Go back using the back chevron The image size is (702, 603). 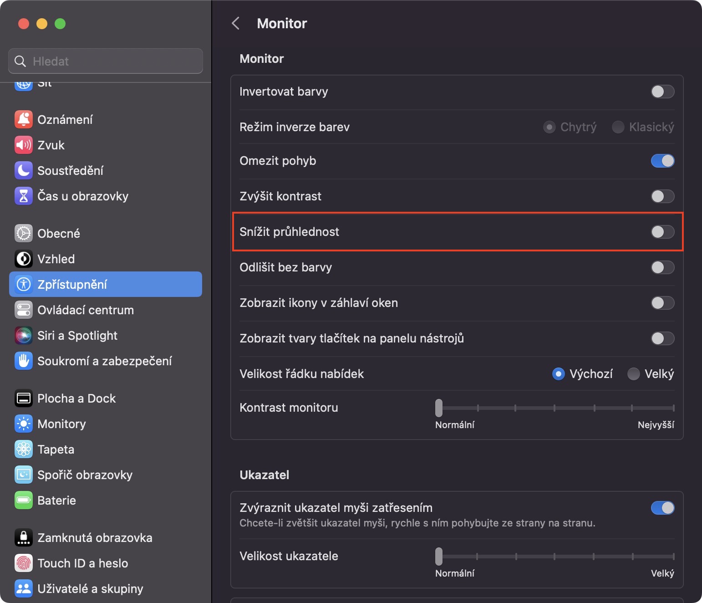[235, 23]
